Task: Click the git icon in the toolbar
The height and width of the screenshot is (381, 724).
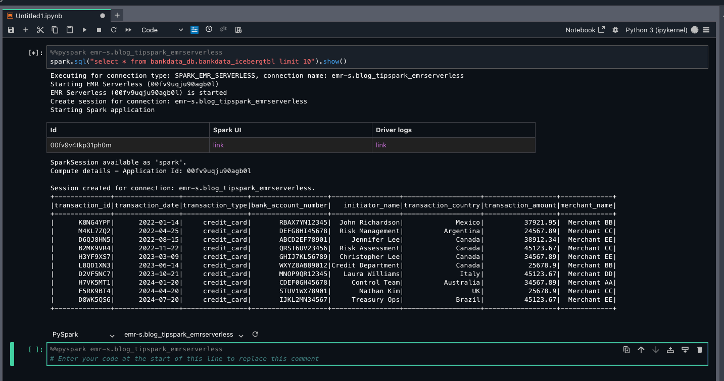Action: point(223,30)
